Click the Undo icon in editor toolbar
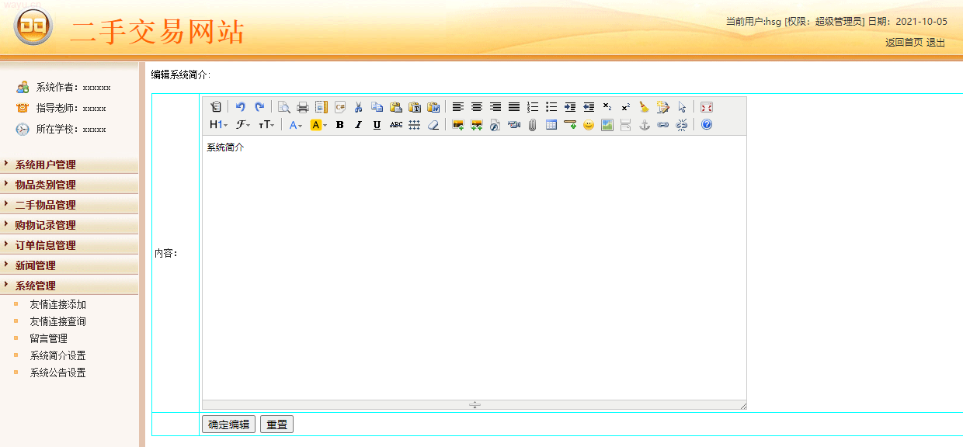The image size is (963, 447). 240,107
